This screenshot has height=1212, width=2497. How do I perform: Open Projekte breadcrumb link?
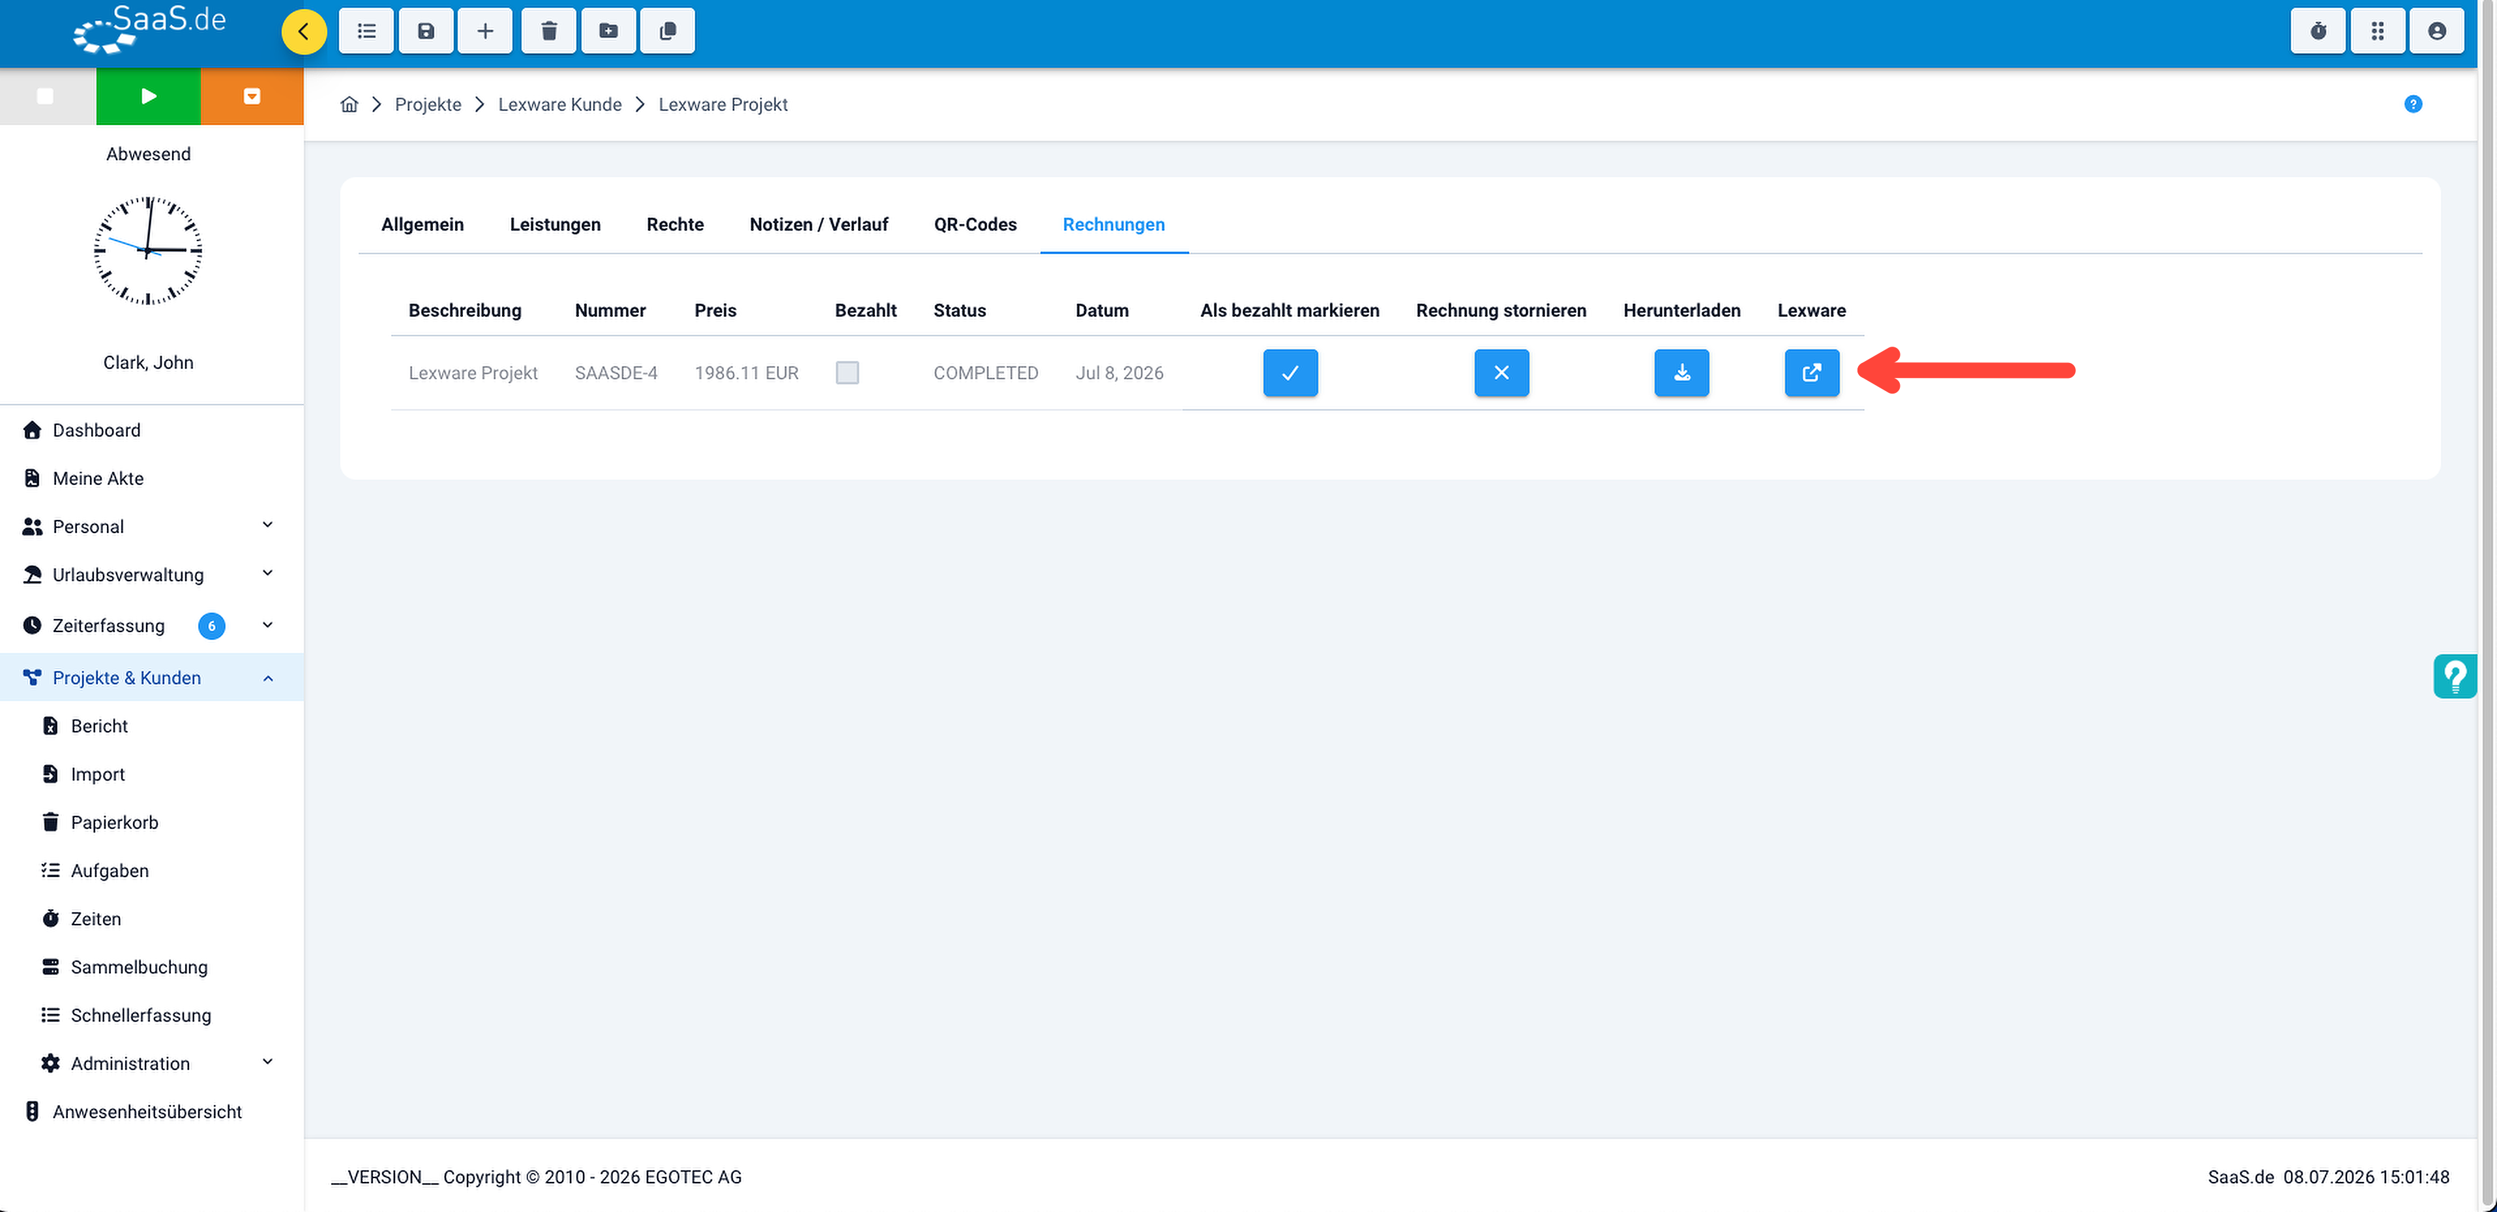428,104
